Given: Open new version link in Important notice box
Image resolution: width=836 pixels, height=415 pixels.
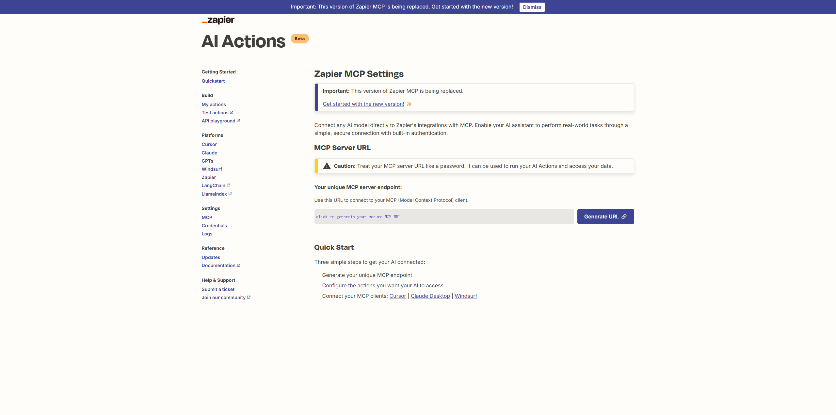Looking at the screenshot, I should 363,104.
